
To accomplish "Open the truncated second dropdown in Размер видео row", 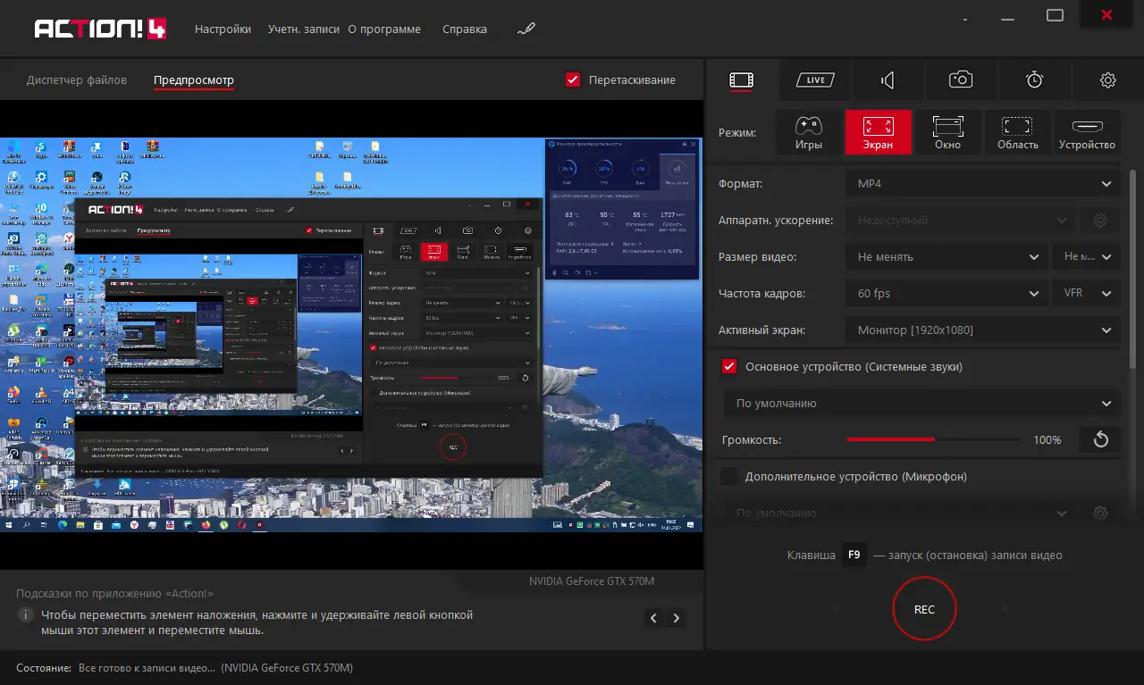I will (1086, 257).
